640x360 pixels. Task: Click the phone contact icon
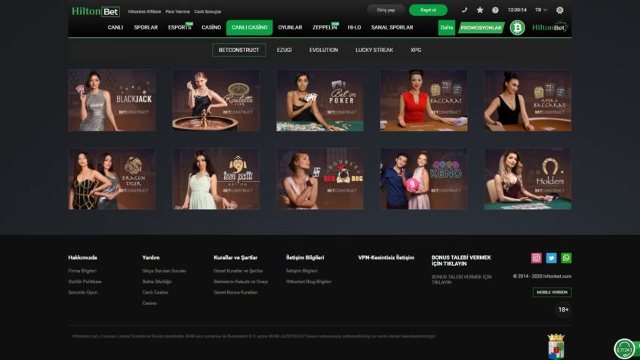pos(464,10)
